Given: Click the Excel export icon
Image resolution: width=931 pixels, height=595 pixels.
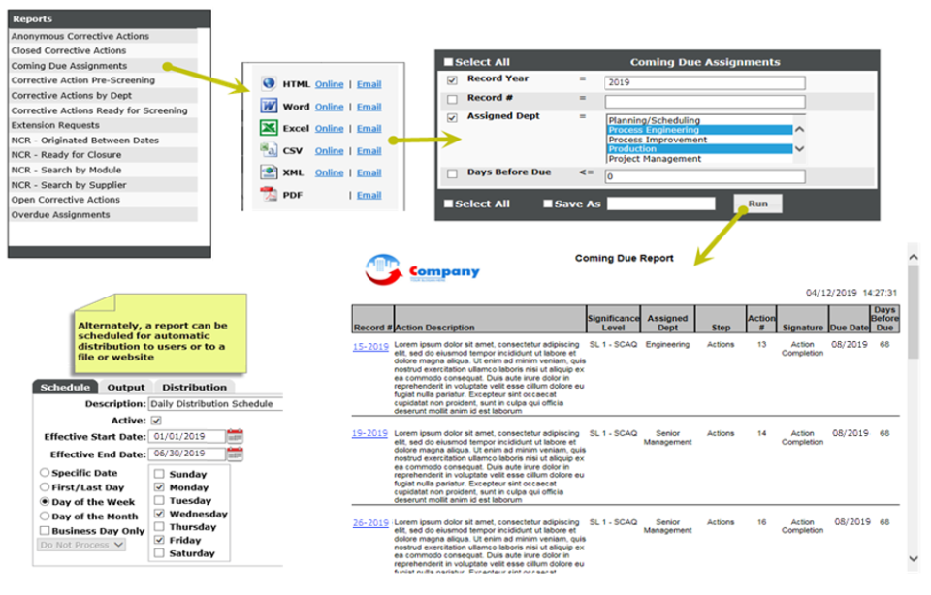Looking at the screenshot, I should 269,128.
